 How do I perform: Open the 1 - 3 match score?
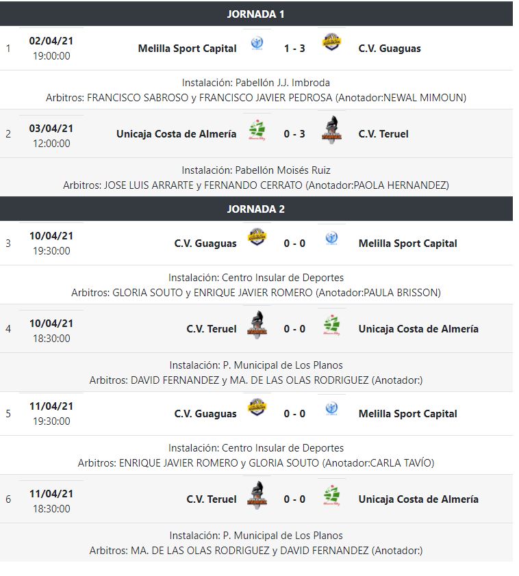[x=294, y=49]
